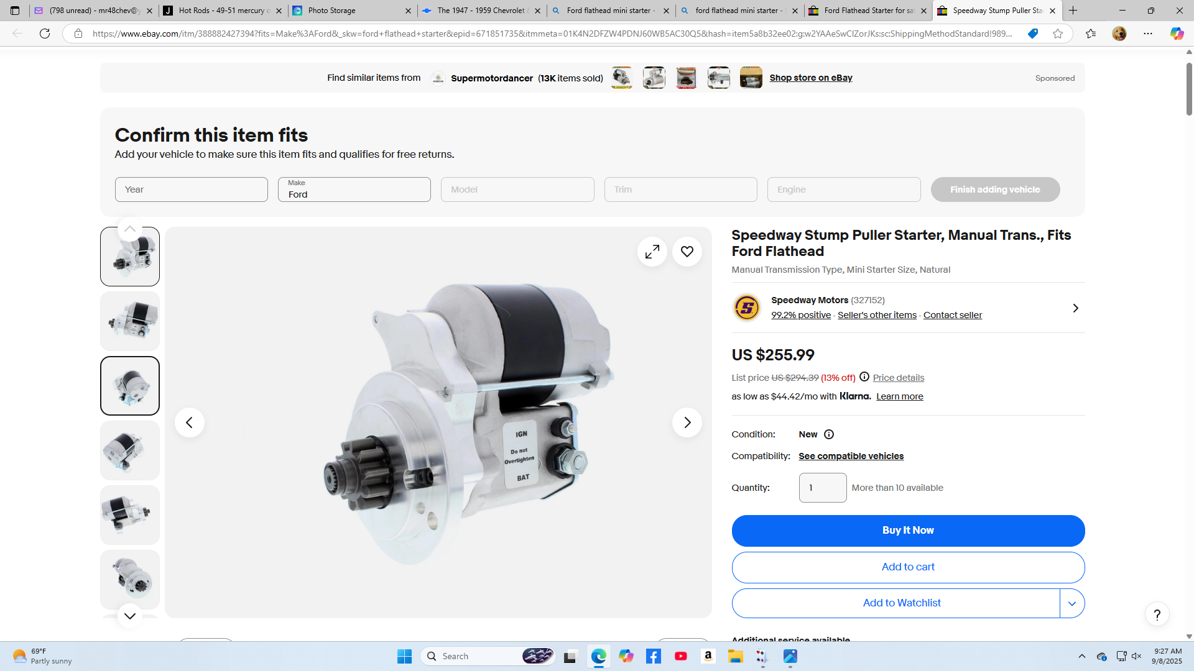Open the help question mark button
1194x671 pixels.
coord(1157,614)
